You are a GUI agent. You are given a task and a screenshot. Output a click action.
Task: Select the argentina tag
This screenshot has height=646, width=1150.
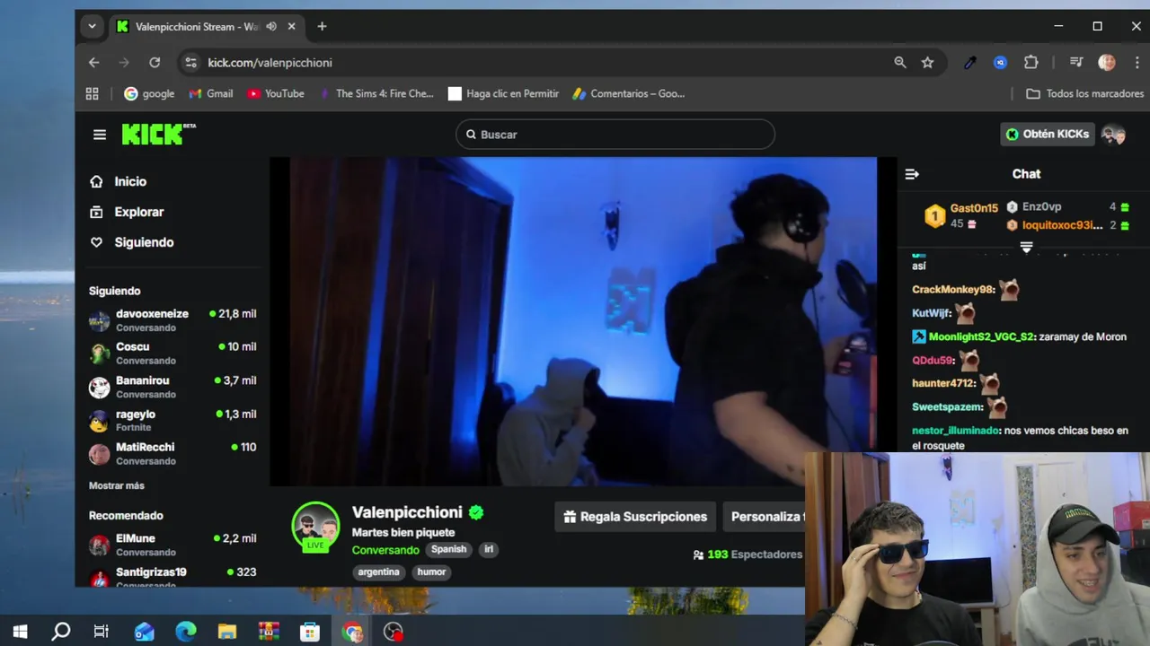coord(378,572)
